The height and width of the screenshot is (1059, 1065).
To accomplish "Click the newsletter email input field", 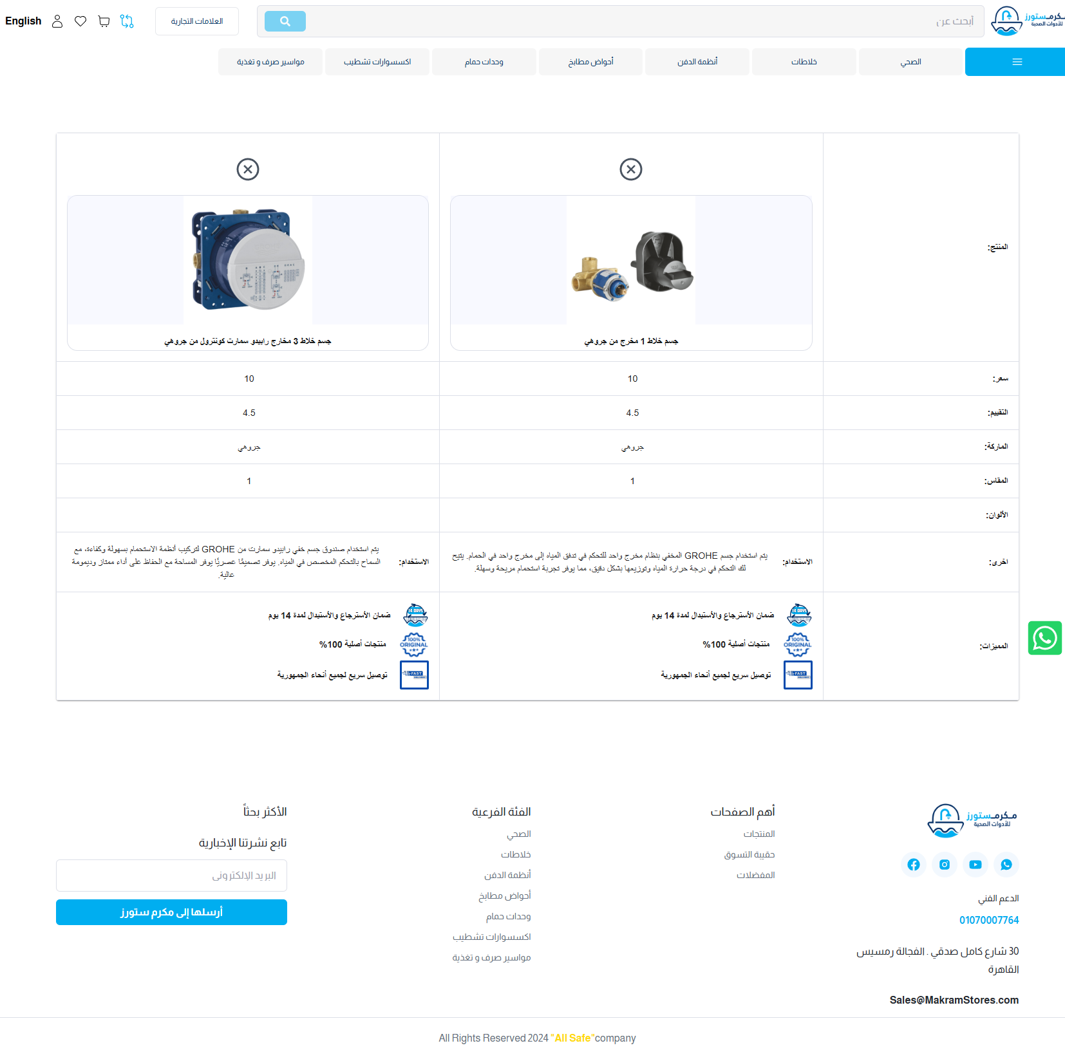I will [x=171, y=876].
